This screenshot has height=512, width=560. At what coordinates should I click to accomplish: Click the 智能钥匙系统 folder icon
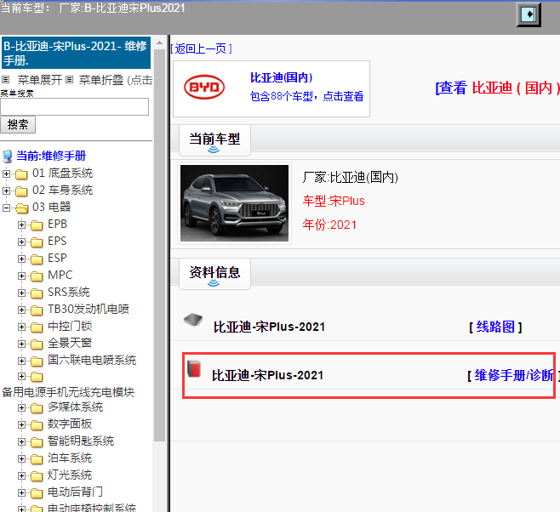coord(37,442)
